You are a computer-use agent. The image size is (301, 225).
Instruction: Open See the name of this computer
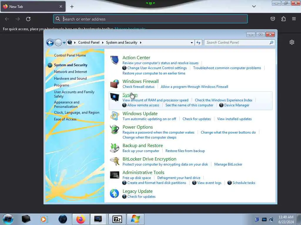(189, 105)
